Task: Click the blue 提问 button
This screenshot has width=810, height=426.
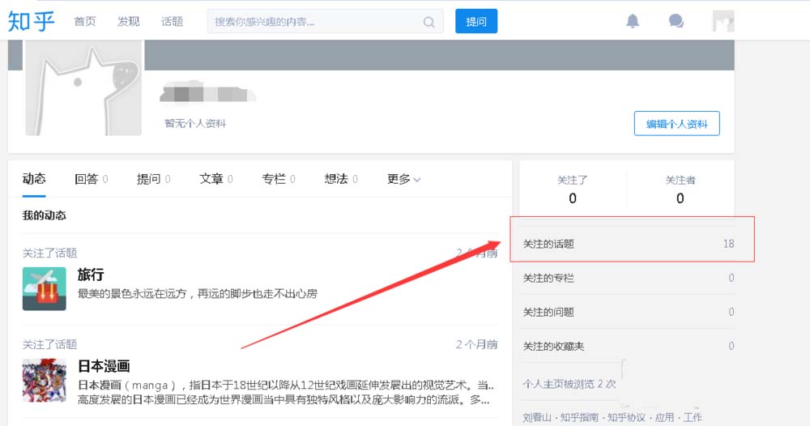Action: click(476, 21)
